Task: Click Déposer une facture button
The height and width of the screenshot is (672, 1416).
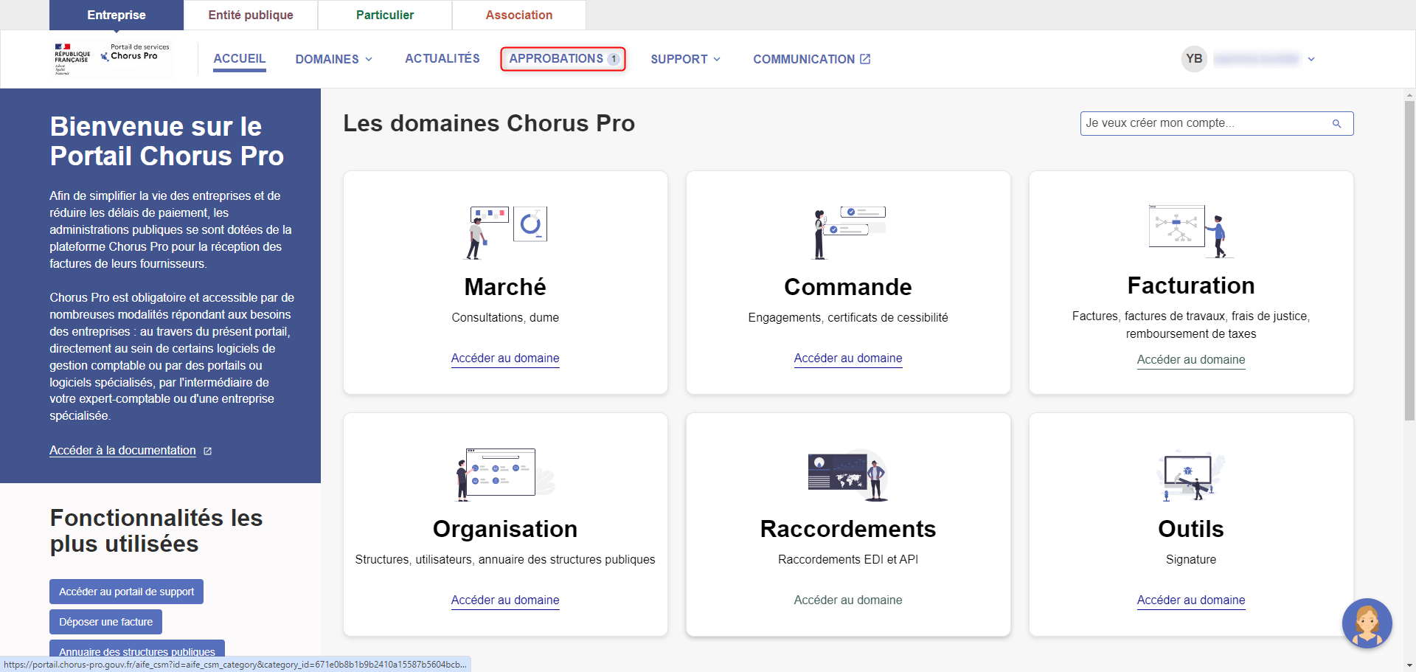Action: pos(105,622)
